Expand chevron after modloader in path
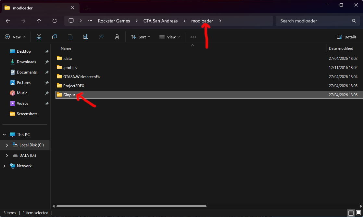This screenshot has height=217, width=363. tap(220, 21)
